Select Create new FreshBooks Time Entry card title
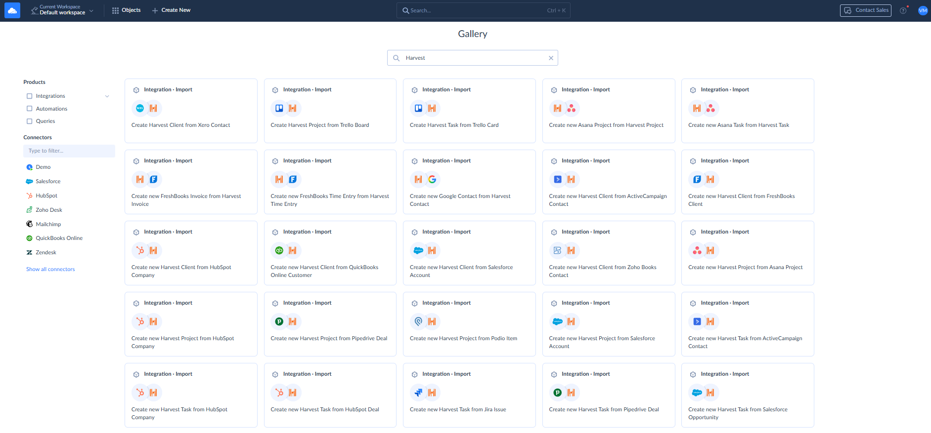This screenshot has height=433, width=931. [330, 200]
